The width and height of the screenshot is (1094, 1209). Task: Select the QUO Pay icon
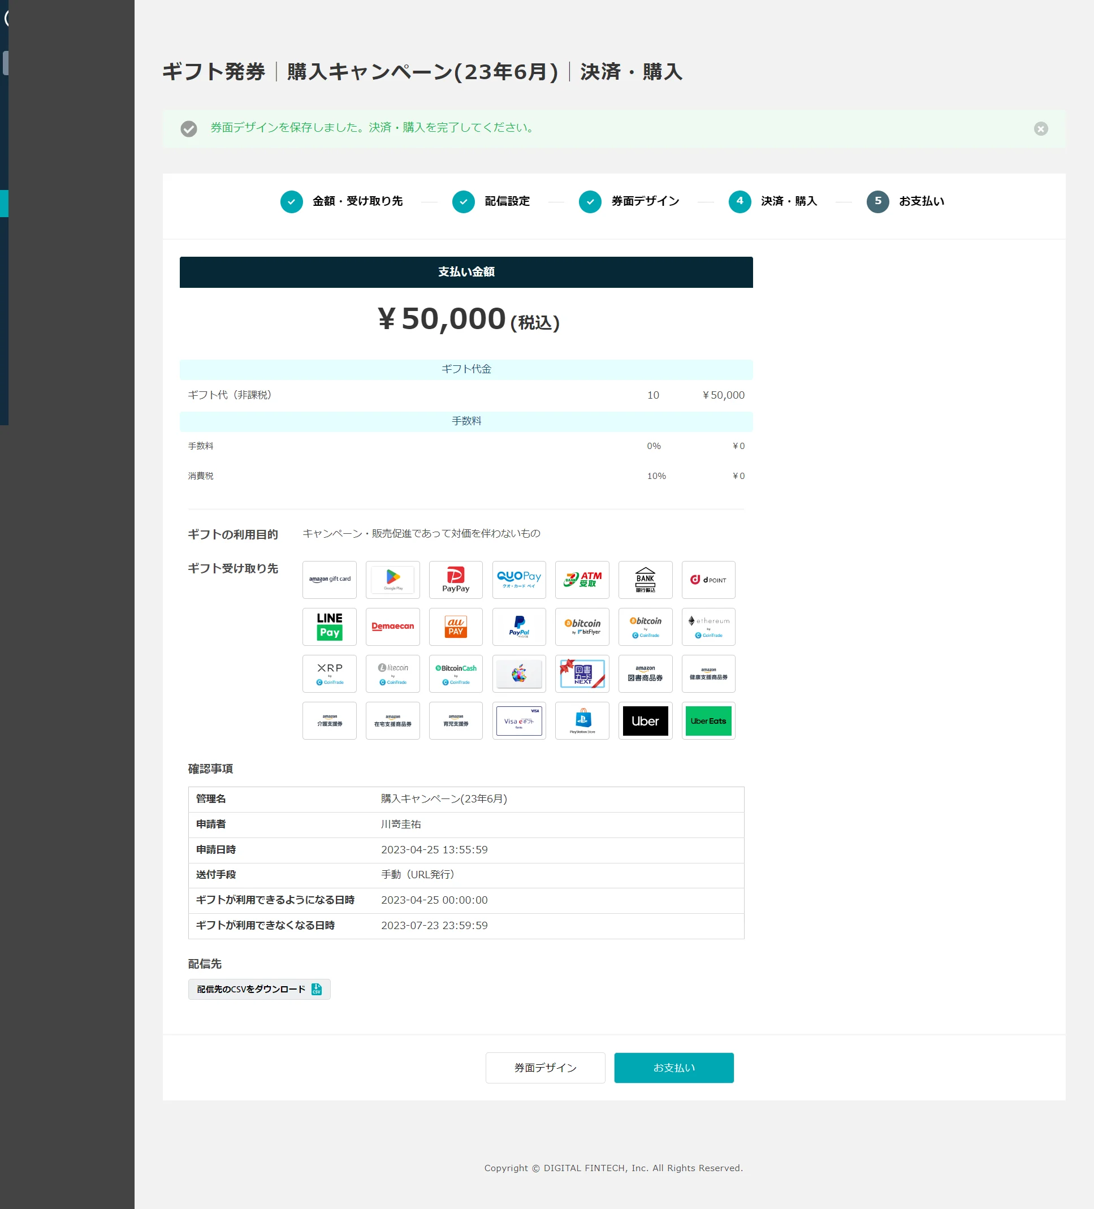[x=519, y=579]
